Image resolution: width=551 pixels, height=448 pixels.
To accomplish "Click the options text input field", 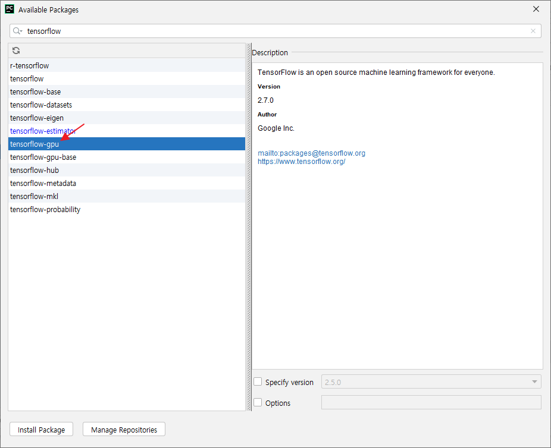I will (x=431, y=402).
